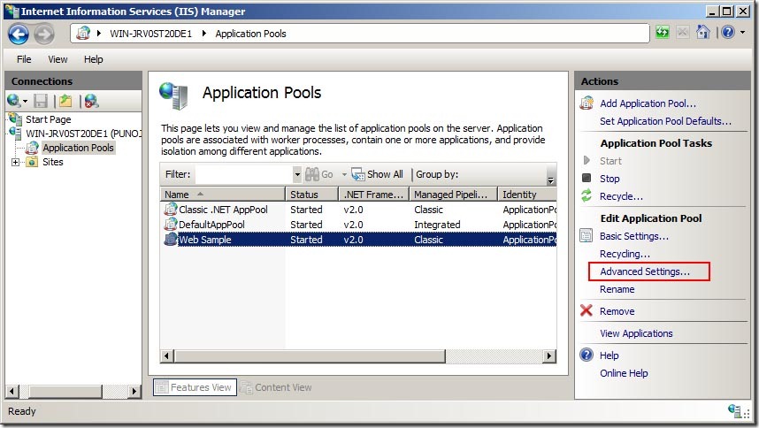This screenshot has height=428, width=759.
Task: Click the left arrow of the list's horizontal scrollbar
Action: (166, 356)
